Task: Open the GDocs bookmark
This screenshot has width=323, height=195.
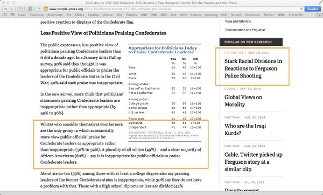Action: point(79,15)
